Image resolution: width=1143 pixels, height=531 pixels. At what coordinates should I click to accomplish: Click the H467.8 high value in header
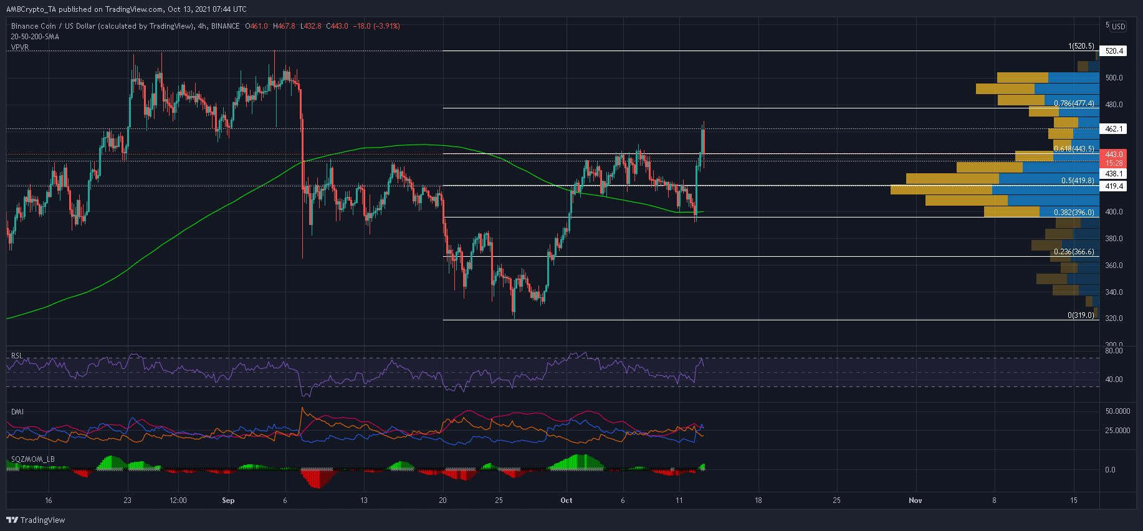(284, 26)
